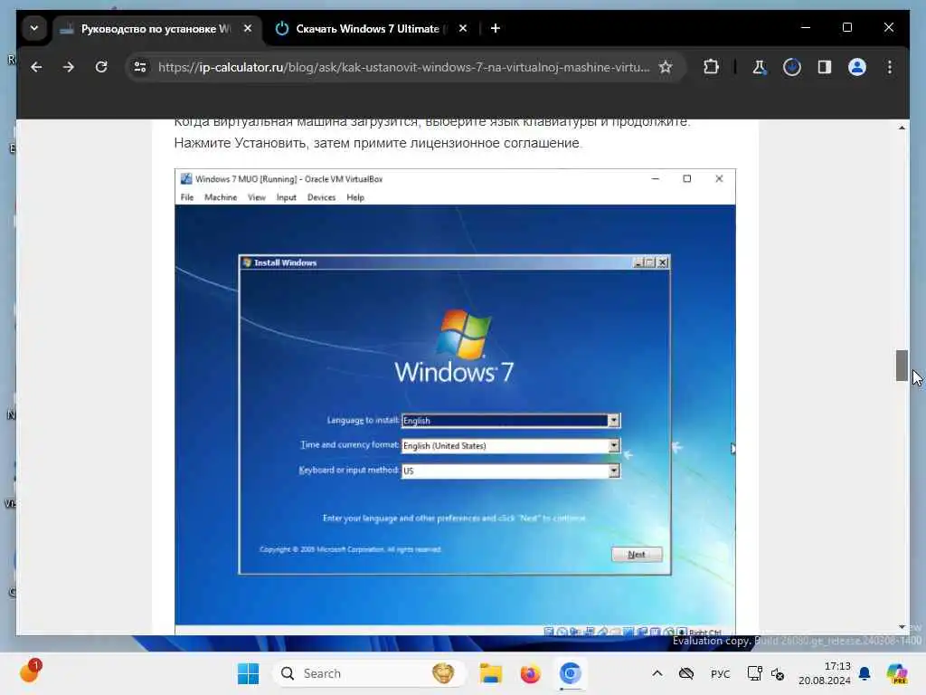Go forward in browser history

pyautogui.click(x=69, y=67)
